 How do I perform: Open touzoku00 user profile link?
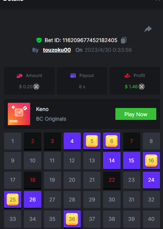tap(57, 50)
